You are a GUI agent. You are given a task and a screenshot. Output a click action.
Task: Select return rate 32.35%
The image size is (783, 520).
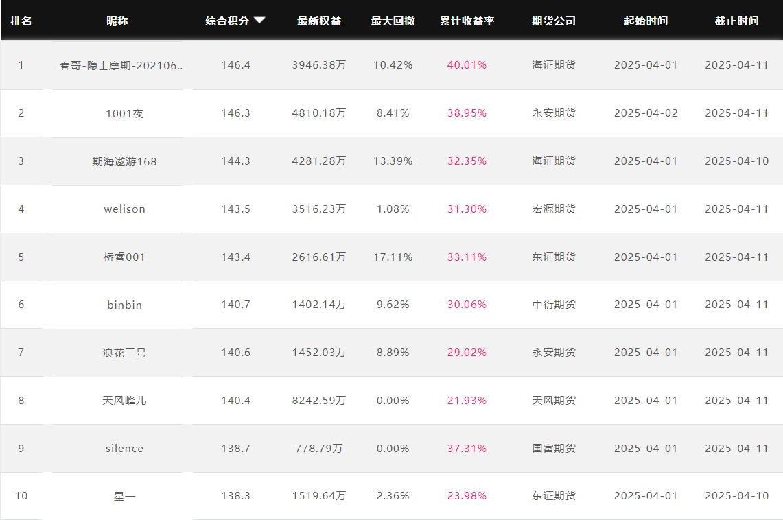(x=467, y=161)
